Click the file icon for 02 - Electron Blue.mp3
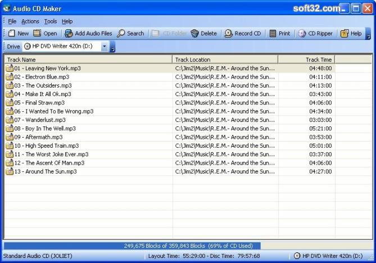 click(x=10, y=77)
